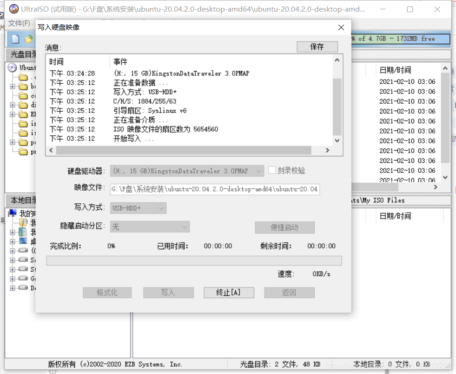Select the My Documents icon in local tree

point(23,232)
